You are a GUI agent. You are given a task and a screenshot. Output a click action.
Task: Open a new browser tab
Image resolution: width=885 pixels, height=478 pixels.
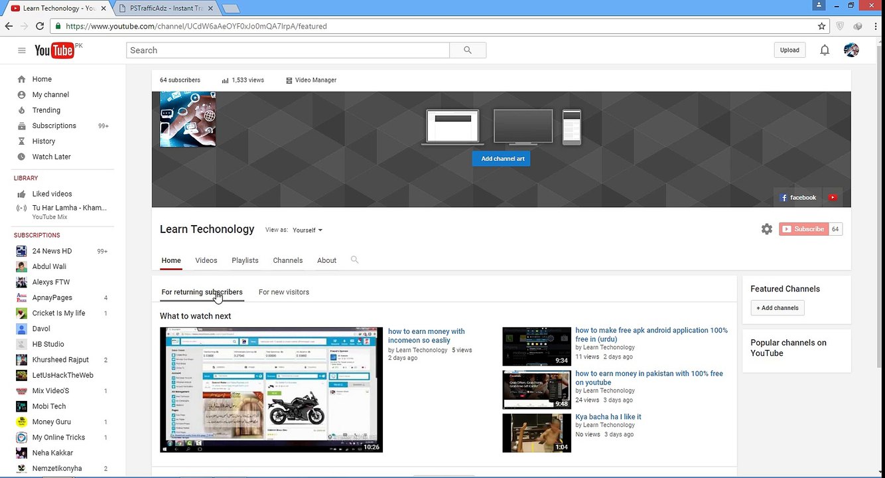click(231, 9)
